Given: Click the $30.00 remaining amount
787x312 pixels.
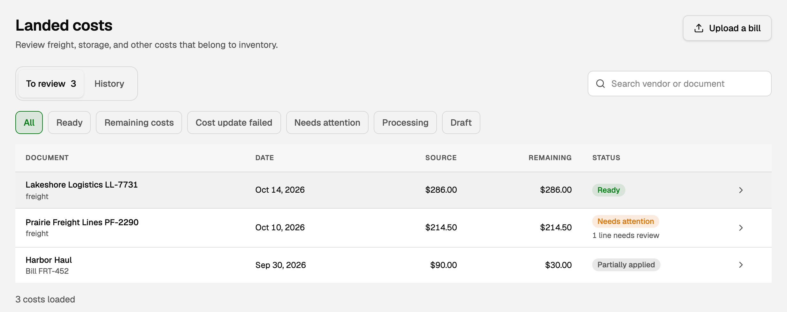Looking at the screenshot, I should (x=558, y=265).
